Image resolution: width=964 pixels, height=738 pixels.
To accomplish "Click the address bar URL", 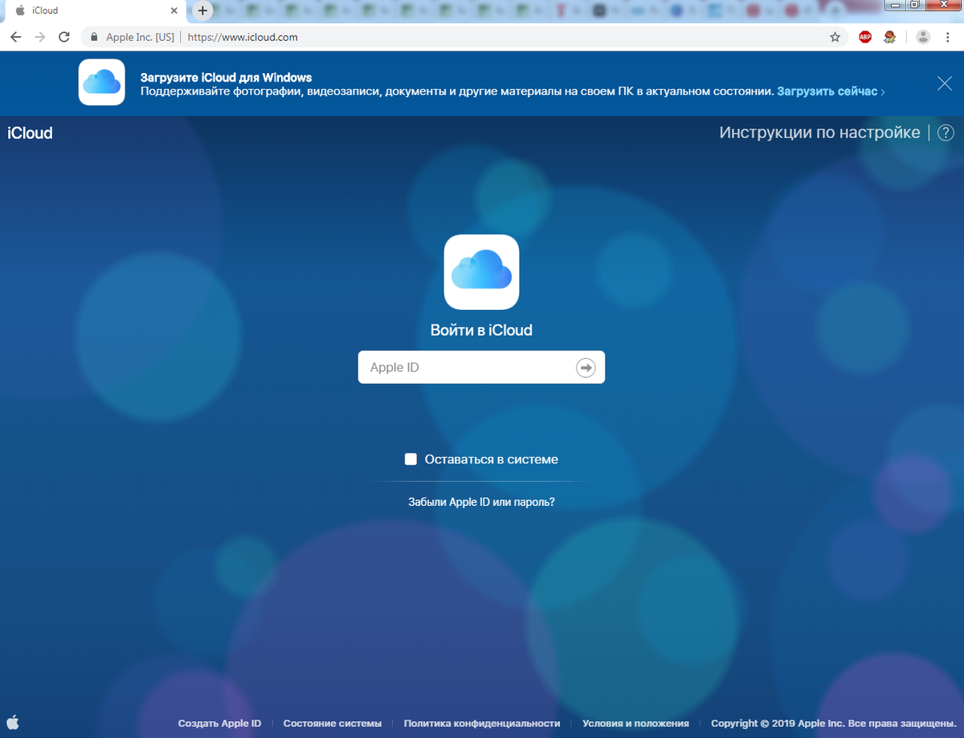I will pyautogui.click(x=243, y=37).
